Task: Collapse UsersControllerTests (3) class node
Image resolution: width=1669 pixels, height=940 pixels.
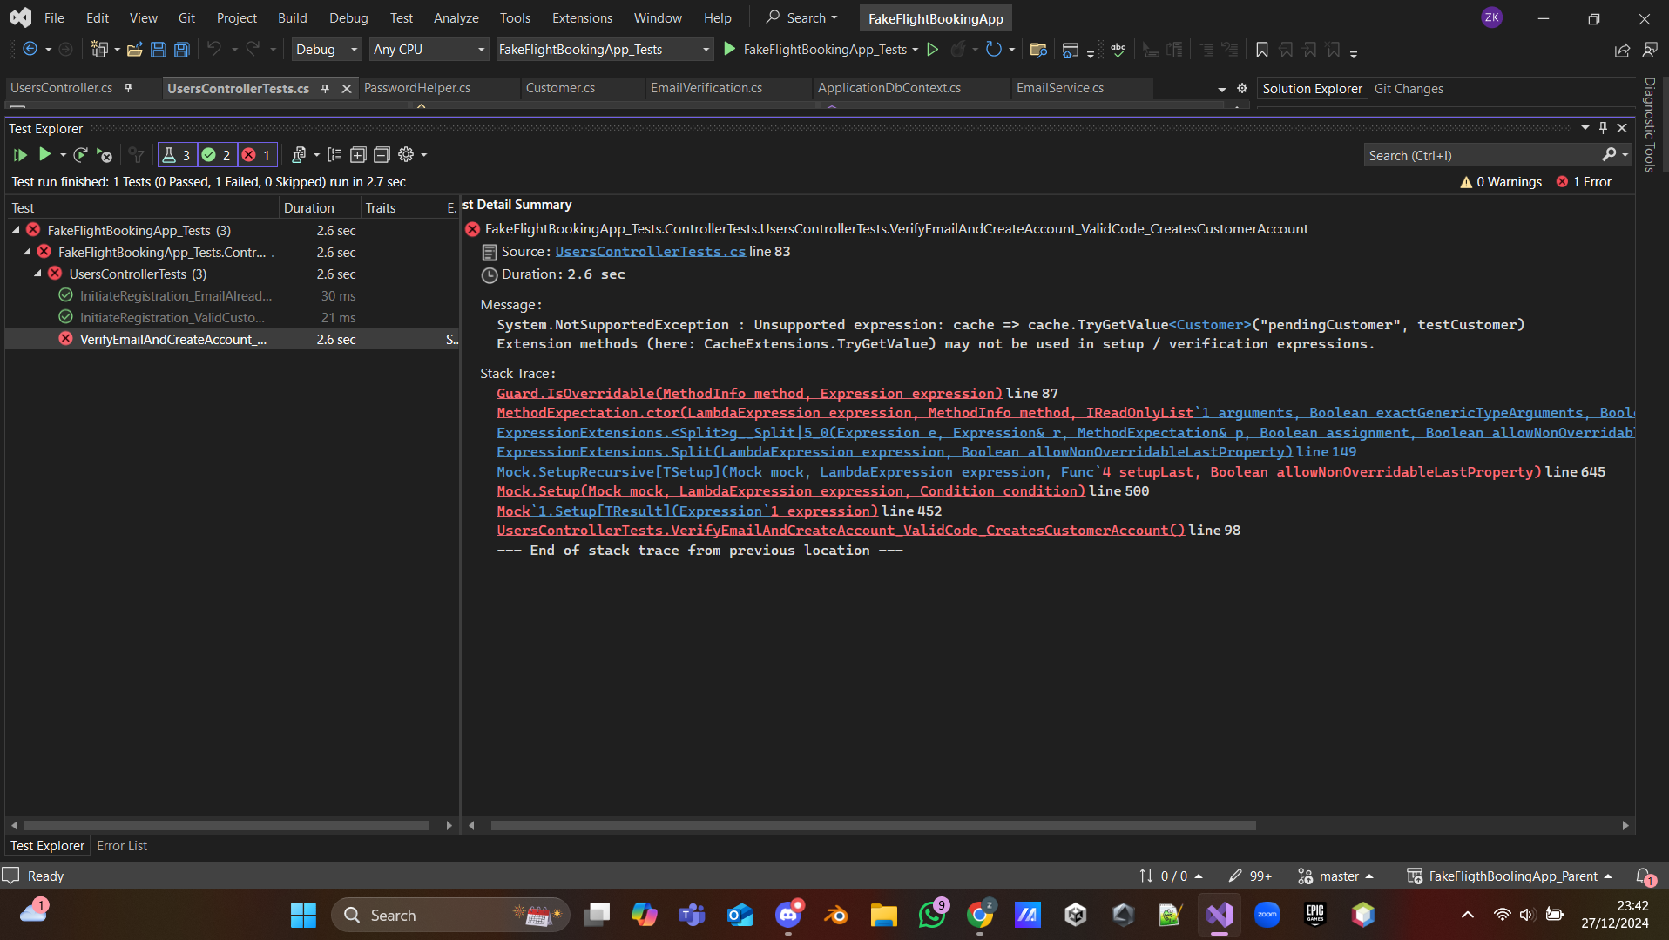Action: pos(38,274)
